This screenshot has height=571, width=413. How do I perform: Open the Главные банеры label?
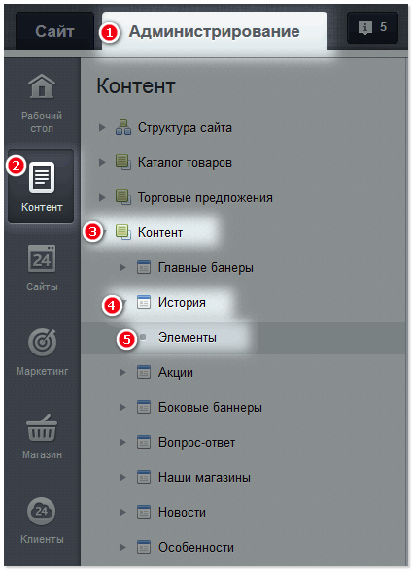(x=206, y=268)
